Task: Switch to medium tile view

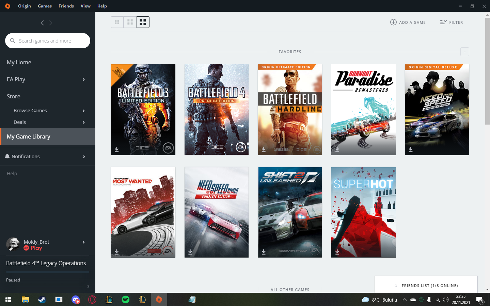Action: (x=130, y=22)
